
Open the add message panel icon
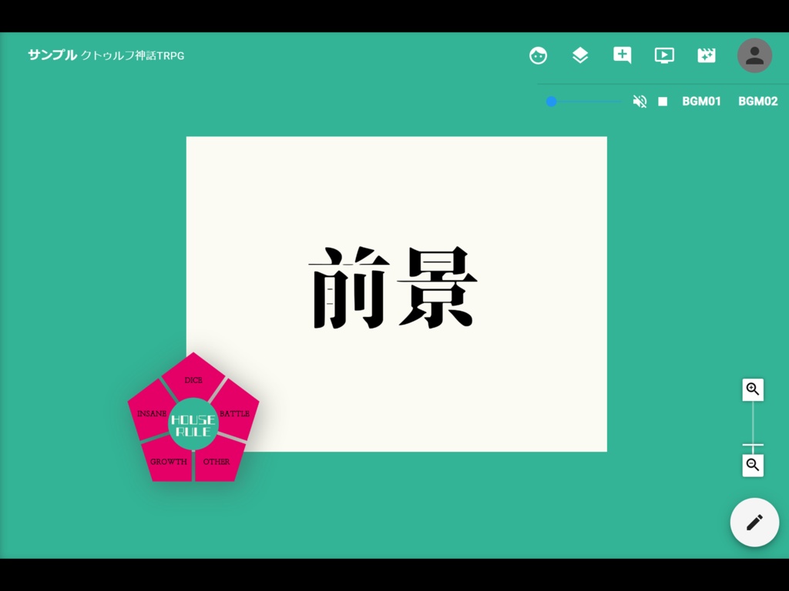(622, 55)
